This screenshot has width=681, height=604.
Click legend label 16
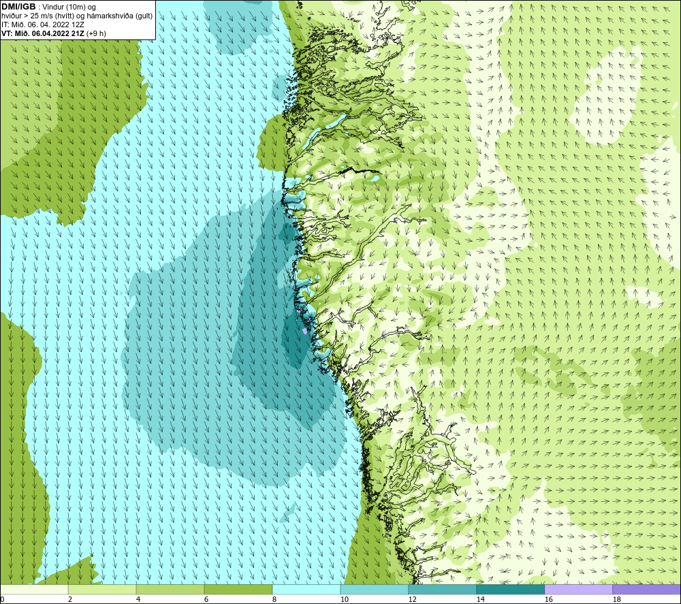tap(548, 600)
